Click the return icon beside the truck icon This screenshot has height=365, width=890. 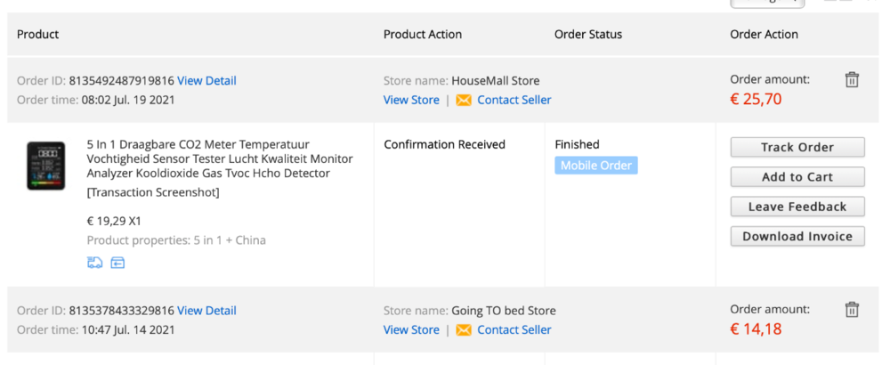[117, 263]
